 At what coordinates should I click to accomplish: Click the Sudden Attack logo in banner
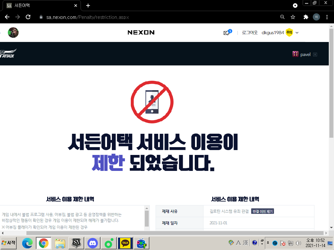[8, 54]
